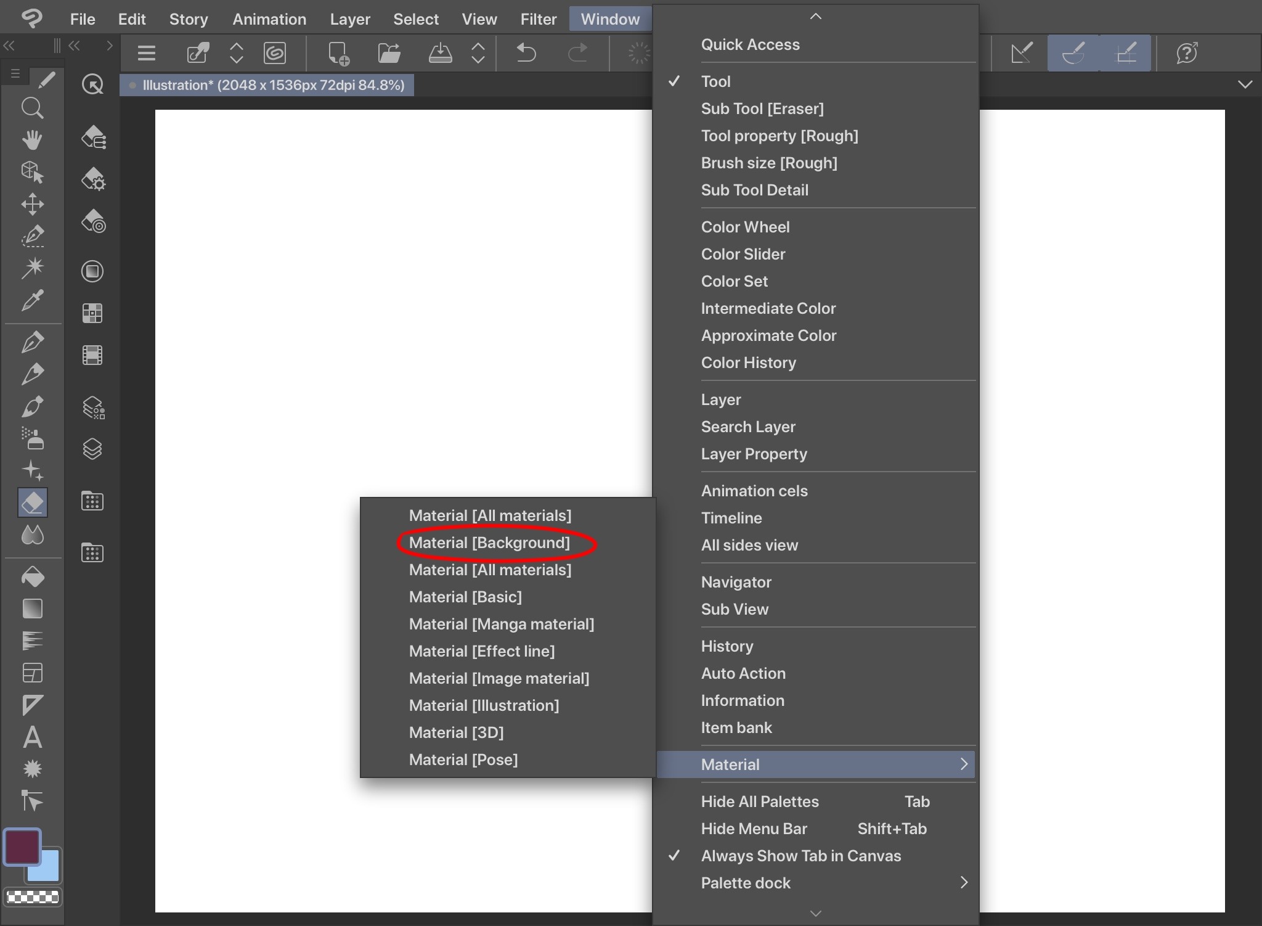Screen dimensions: 1262x926
Task: Toggle Hide All Palettes
Action: pos(816,801)
